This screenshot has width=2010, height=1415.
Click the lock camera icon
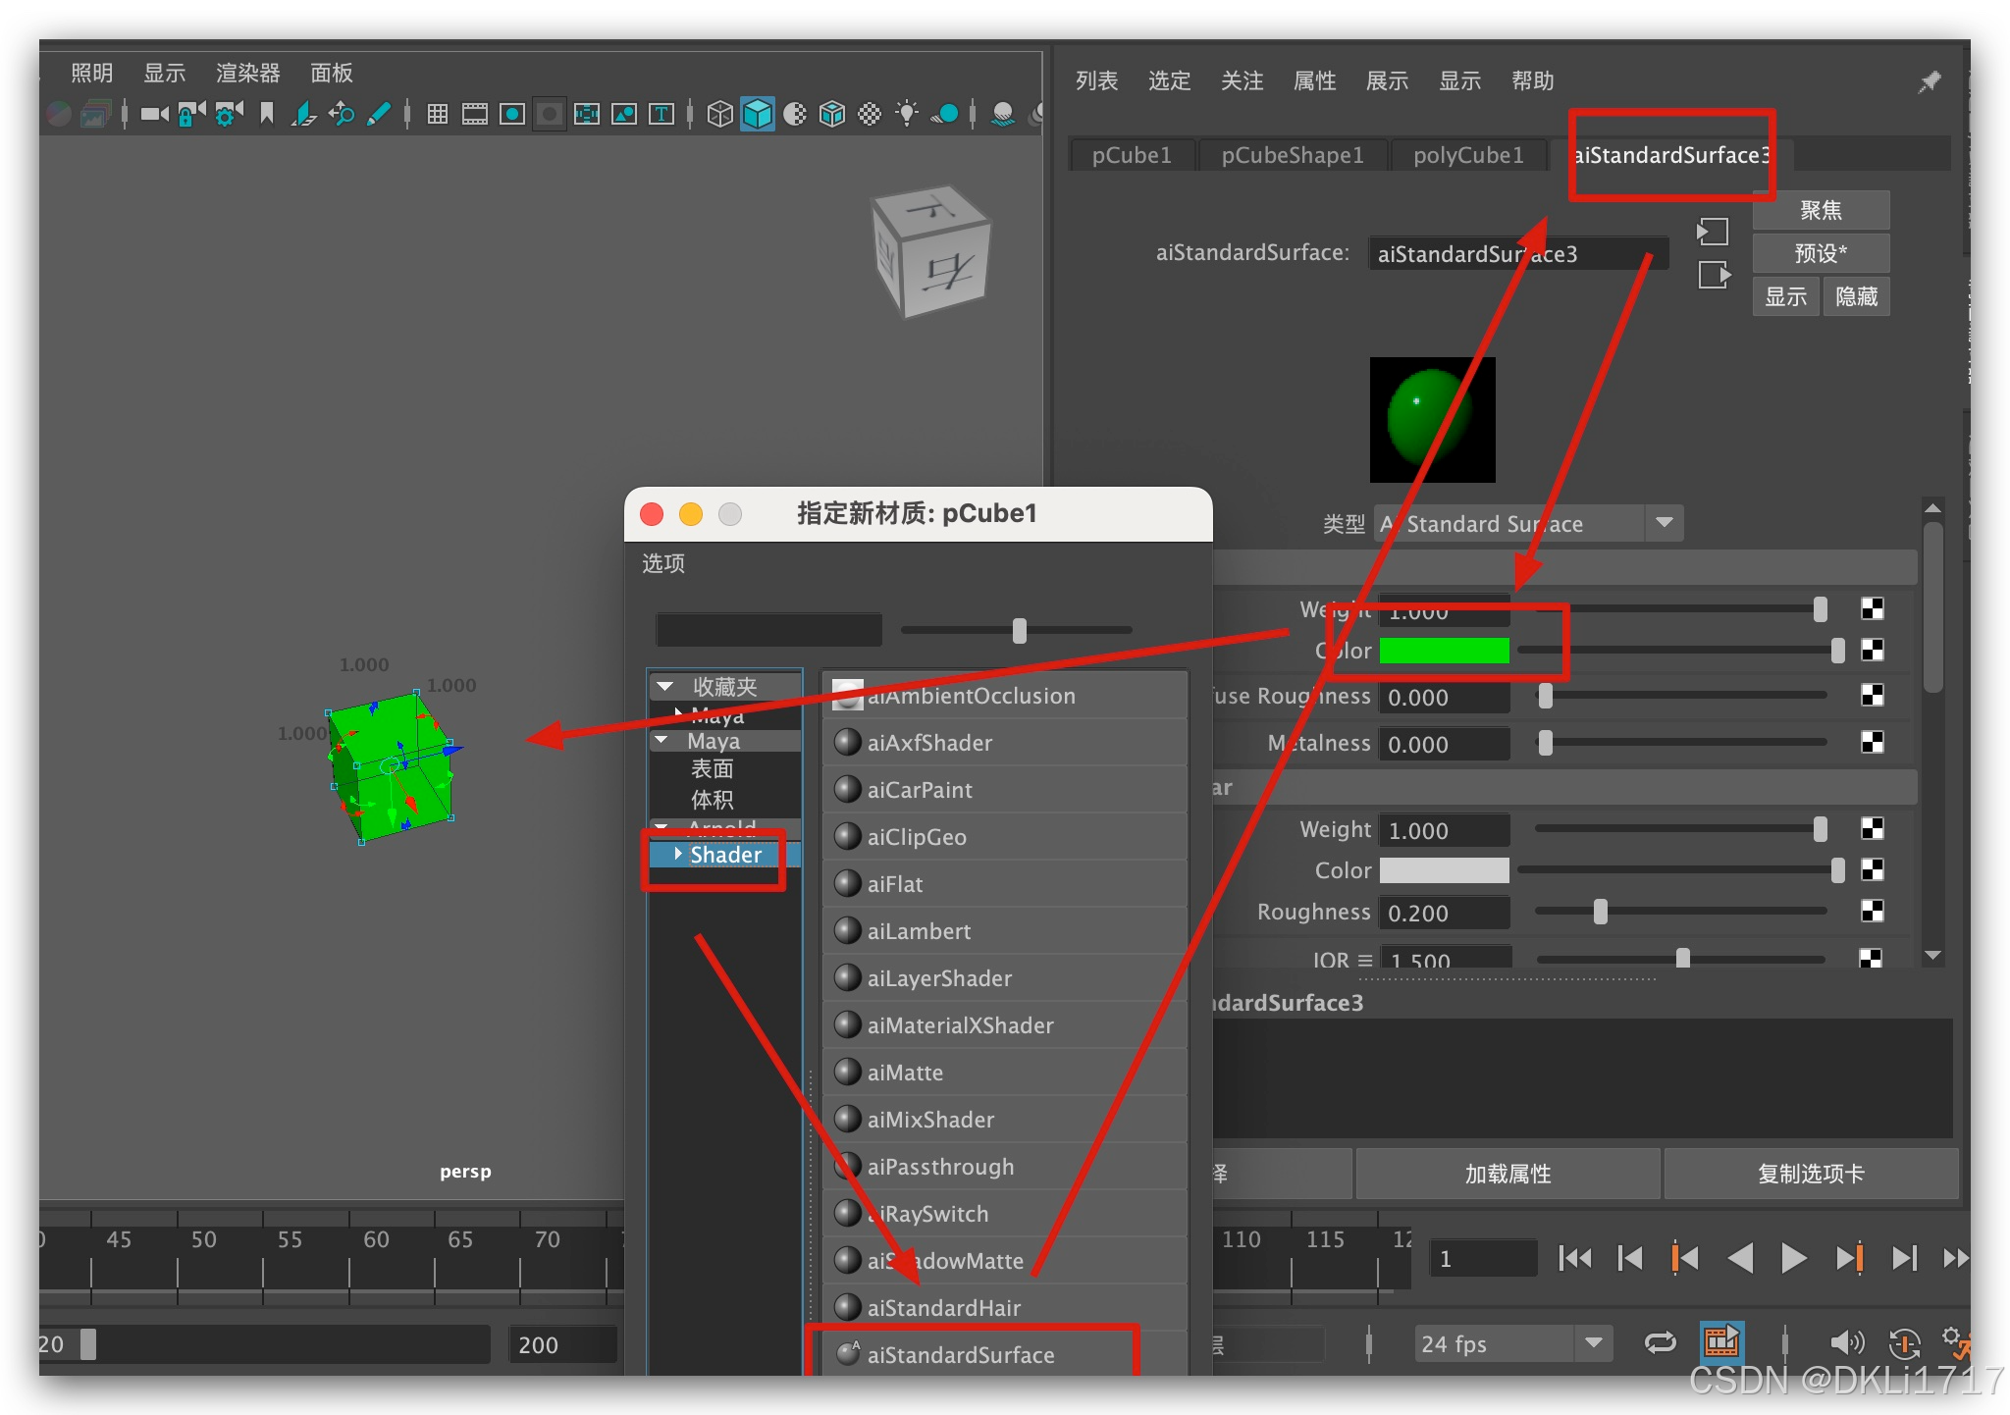191,114
